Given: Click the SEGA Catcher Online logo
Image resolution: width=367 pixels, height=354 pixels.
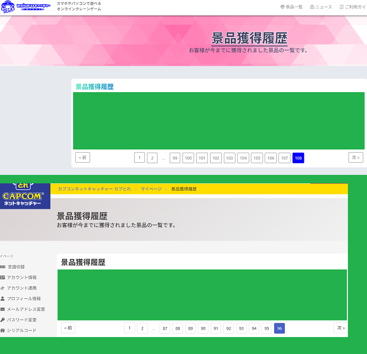Looking at the screenshot, I should tap(25, 7).
